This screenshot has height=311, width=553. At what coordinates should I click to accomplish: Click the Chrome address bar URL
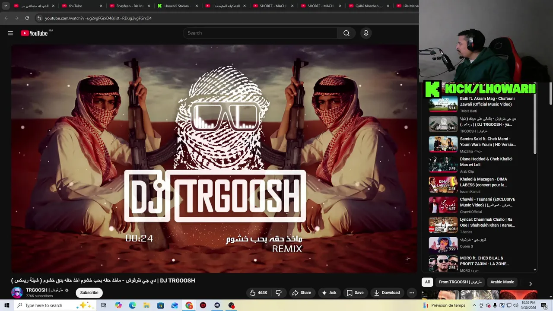click(x=98, y=18)
